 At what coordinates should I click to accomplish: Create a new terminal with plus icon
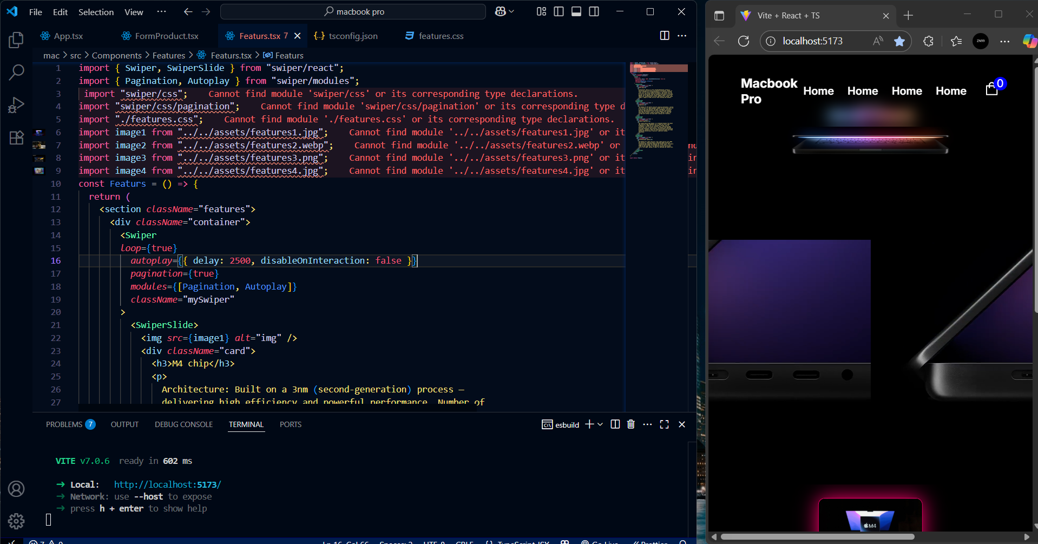click(589, 424)
